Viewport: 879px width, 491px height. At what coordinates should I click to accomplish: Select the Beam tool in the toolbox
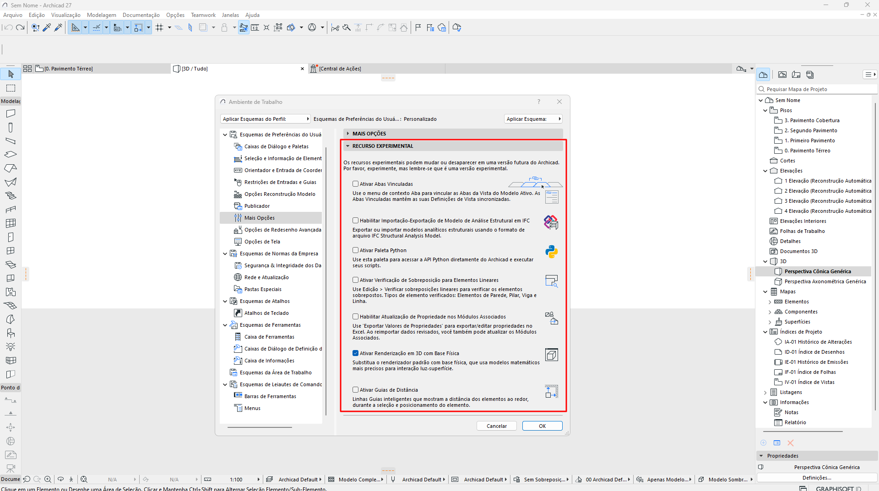(x=11, y=141)
